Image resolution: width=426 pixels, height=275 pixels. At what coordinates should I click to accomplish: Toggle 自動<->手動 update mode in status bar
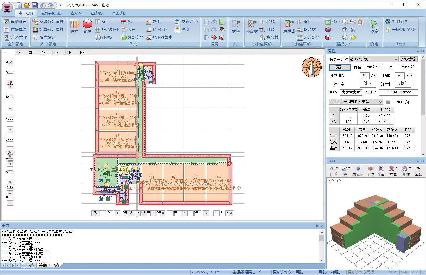[329, 272]
